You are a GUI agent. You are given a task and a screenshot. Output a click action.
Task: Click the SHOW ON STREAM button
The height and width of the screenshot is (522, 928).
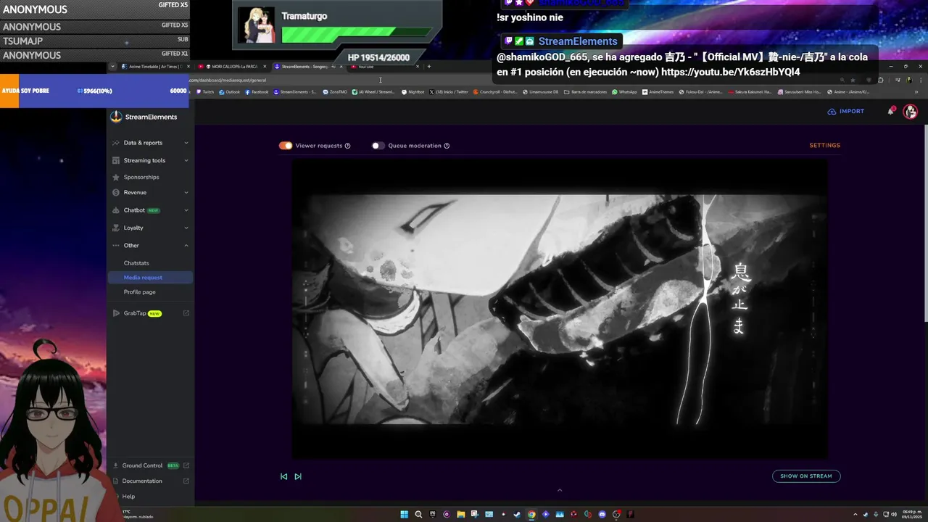(x=806, y=476)
